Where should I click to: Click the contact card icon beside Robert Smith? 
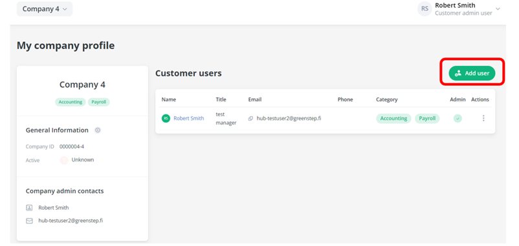pyautogui.click(x=30, y=208)
